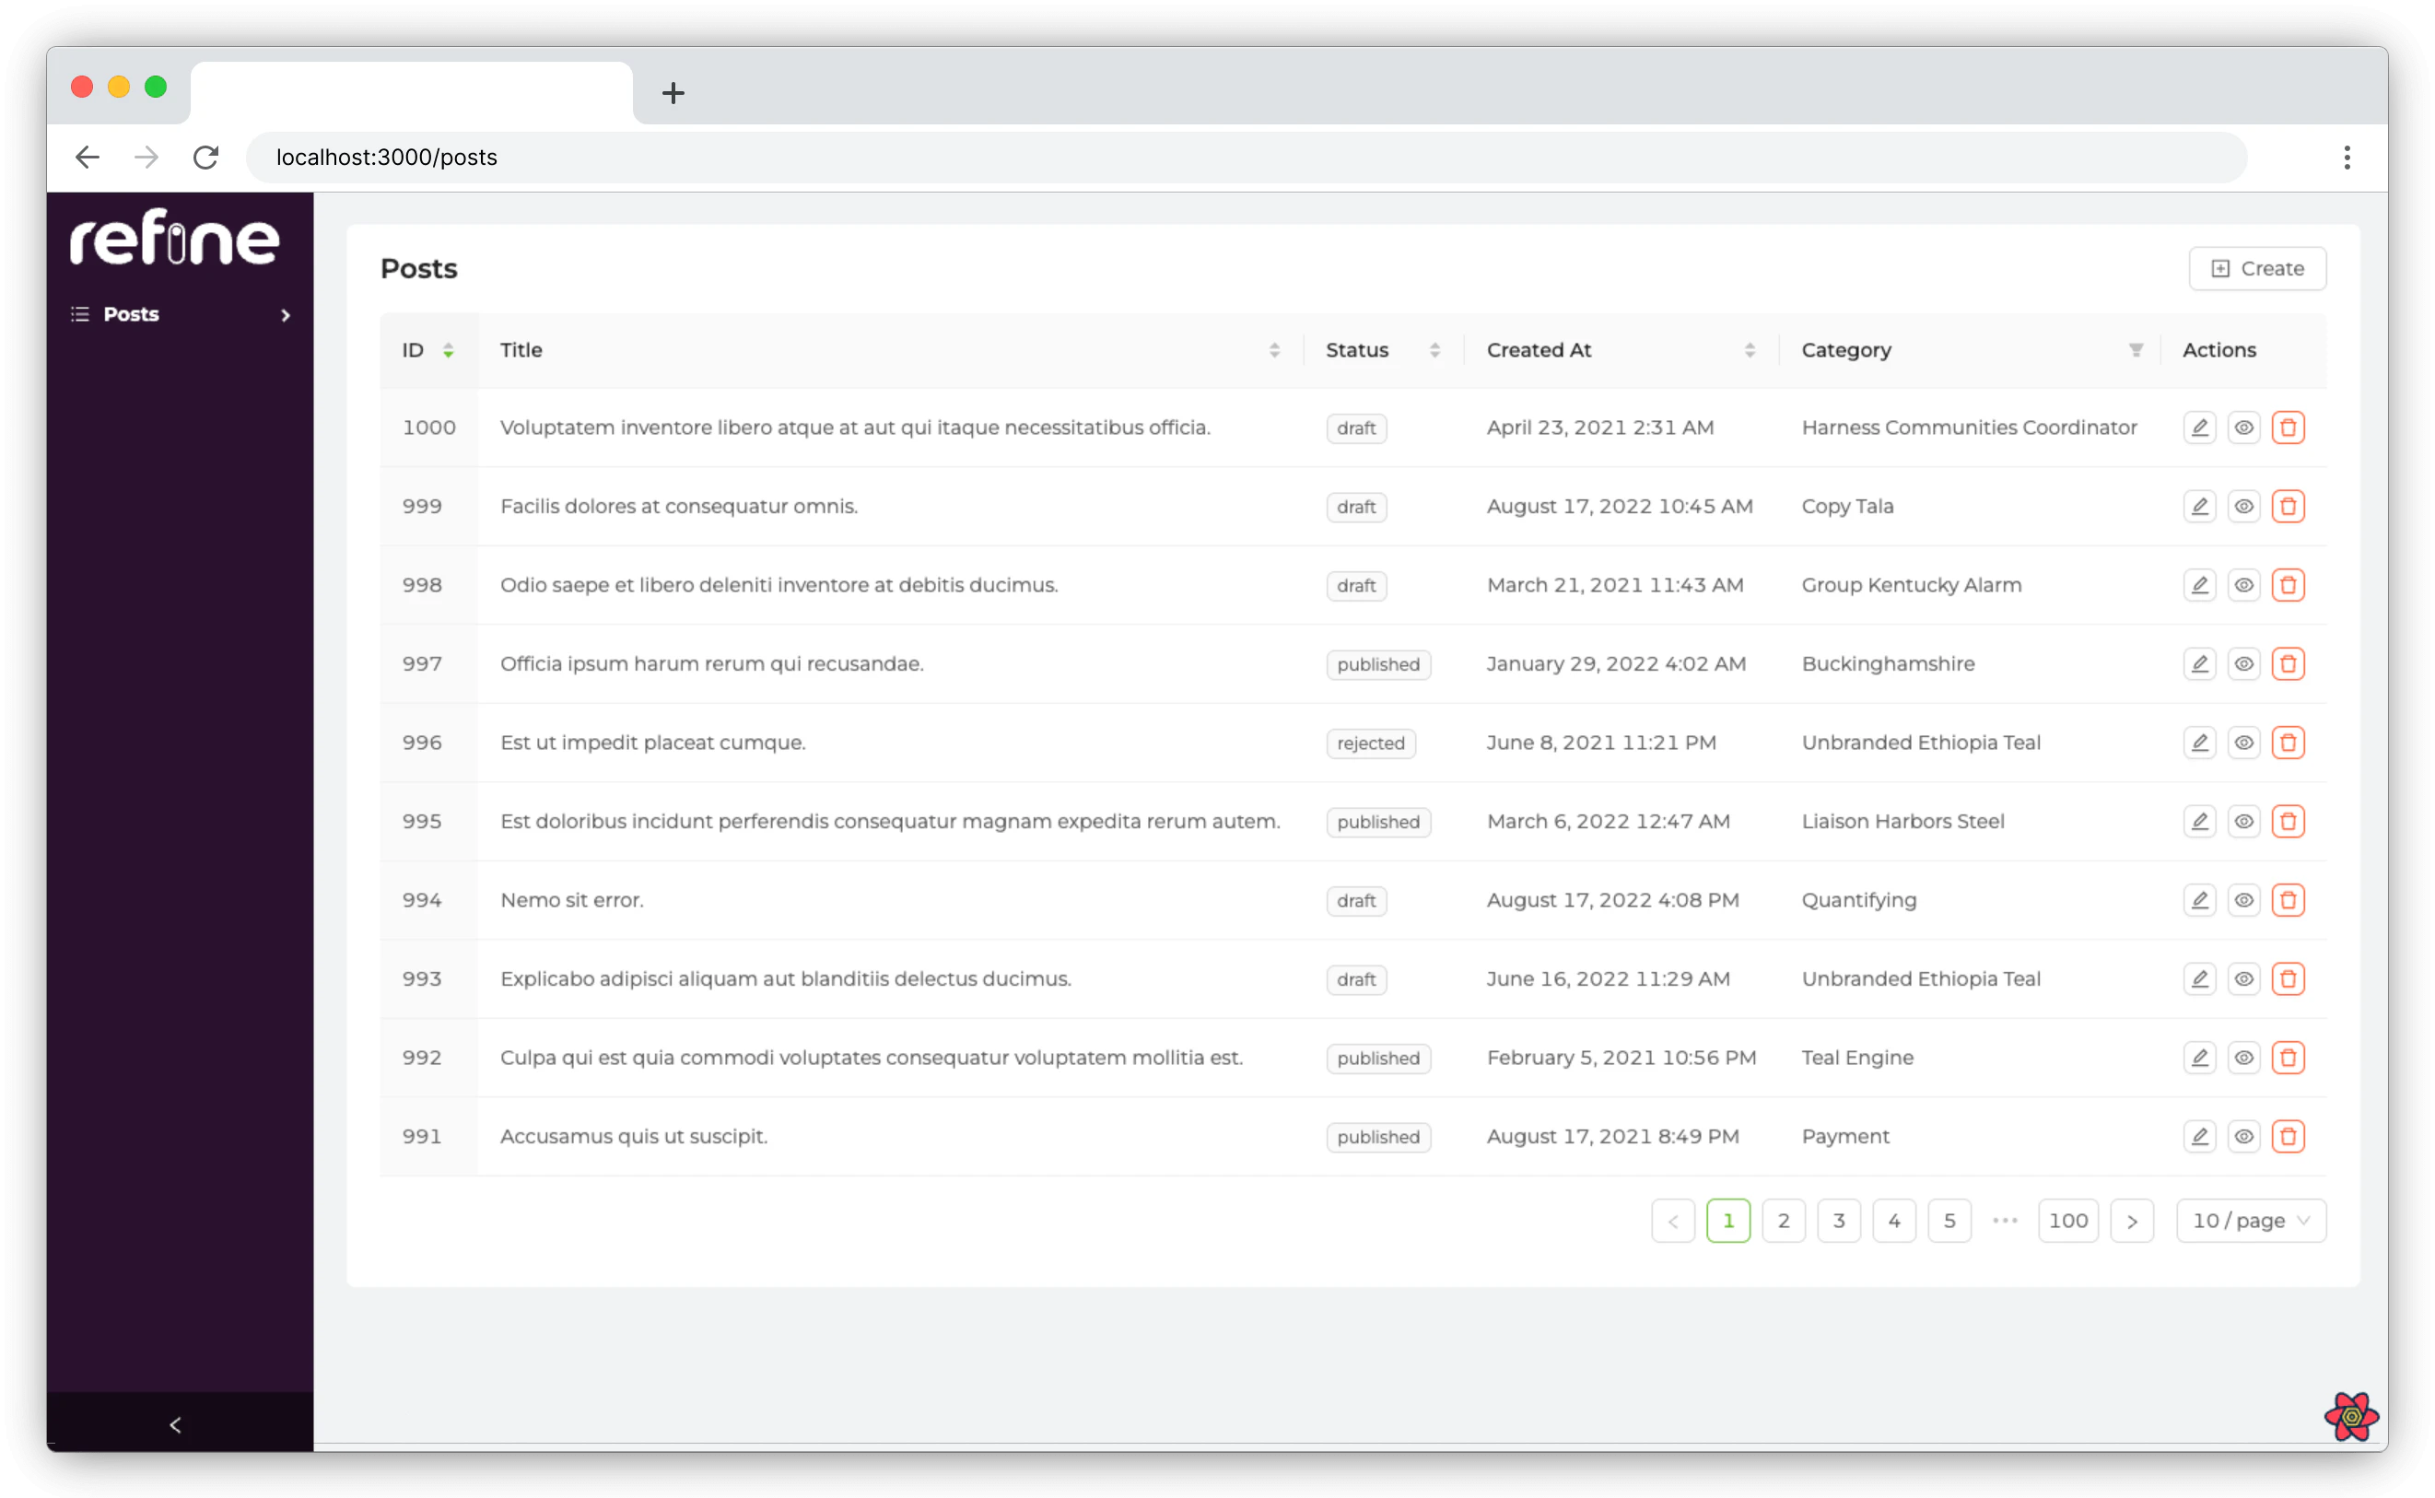Sort entries by the Title column
The width and height of the screenshot is (2435, 1498).
coord(1275,349)
